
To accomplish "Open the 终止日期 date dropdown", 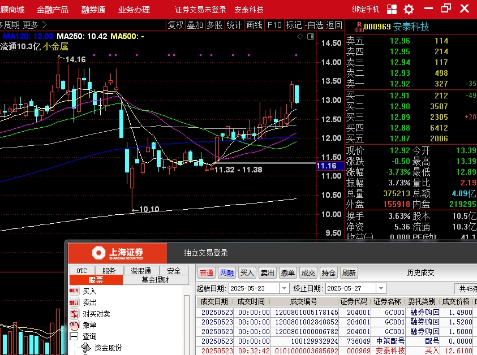I will pos(381,288).
